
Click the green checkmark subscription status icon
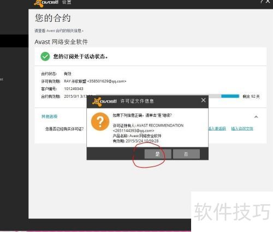point(45,56)
